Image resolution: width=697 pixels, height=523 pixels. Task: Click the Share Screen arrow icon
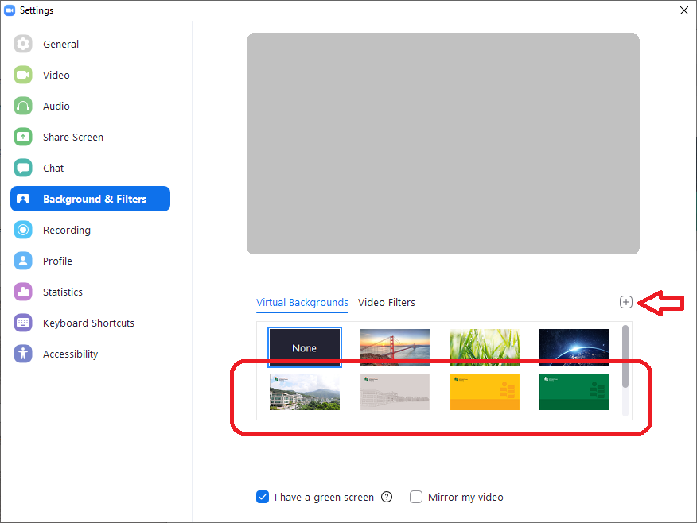tap(23, 137)
